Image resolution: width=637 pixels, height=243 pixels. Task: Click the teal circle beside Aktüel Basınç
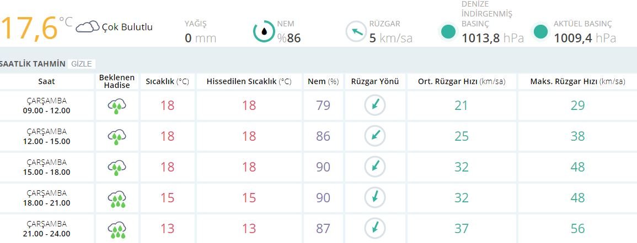tap(541, 31)
